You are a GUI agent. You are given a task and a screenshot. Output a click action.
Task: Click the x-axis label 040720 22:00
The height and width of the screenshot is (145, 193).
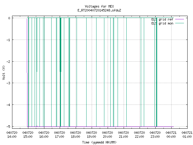click(x=139, y=135)
